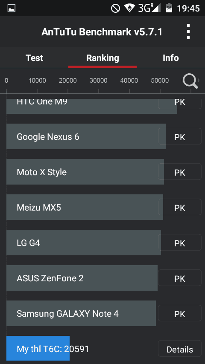Tap the clock showing 19:45

[188, 9]
